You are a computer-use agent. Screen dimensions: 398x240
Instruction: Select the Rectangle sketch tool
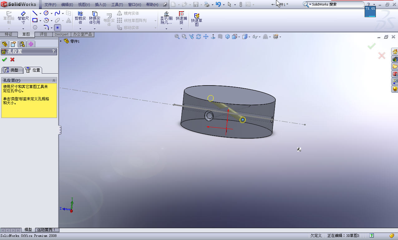click(x=35, y=20)
